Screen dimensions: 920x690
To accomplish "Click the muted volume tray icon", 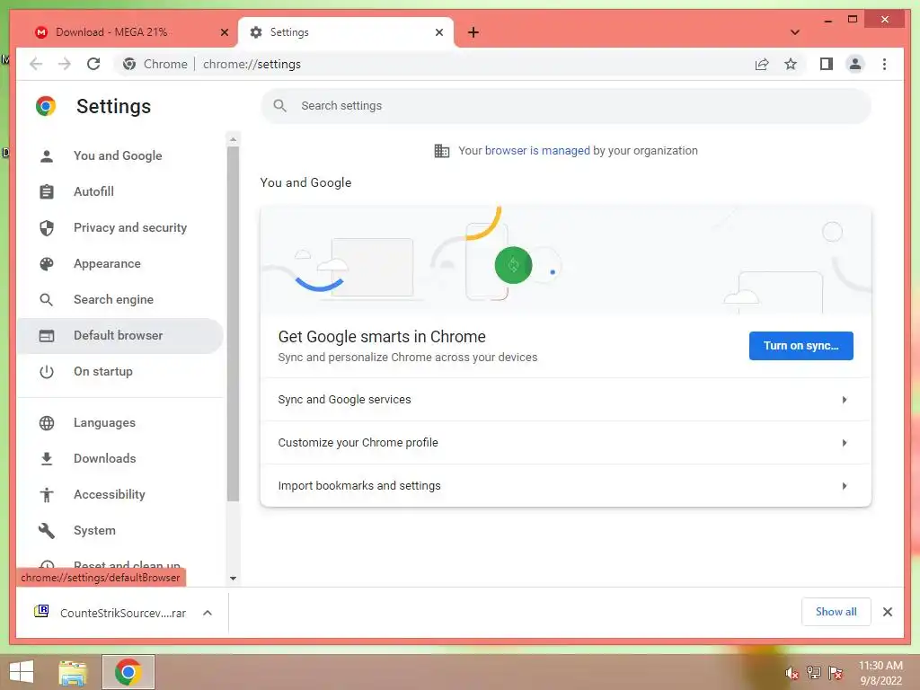I will [792, 673].
